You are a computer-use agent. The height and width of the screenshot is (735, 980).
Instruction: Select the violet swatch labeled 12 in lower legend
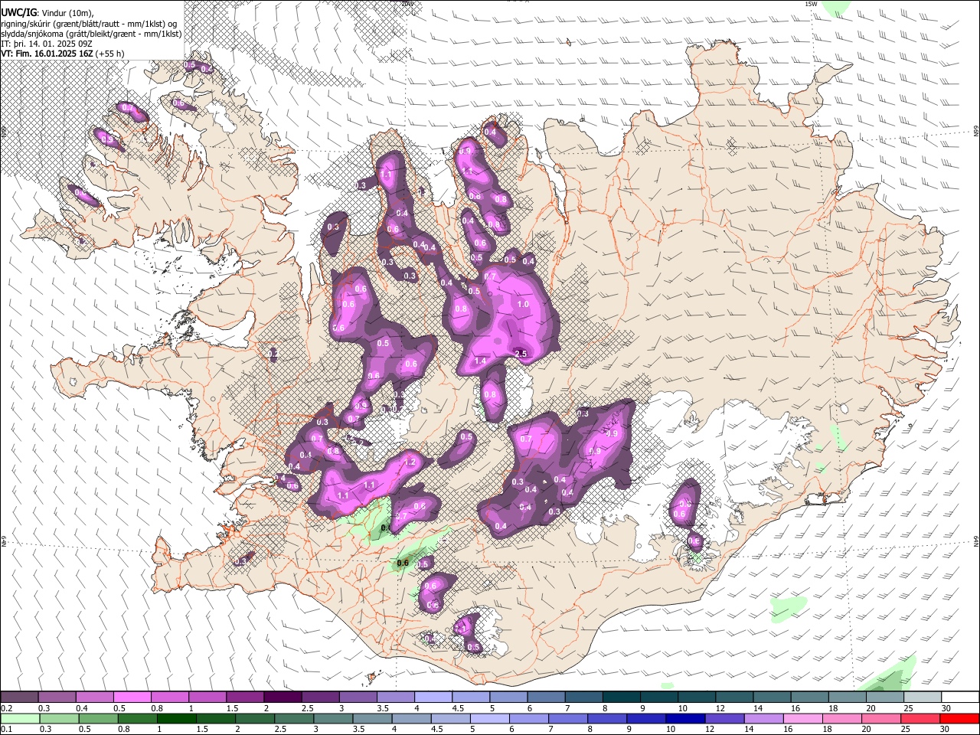pos(724,719)
